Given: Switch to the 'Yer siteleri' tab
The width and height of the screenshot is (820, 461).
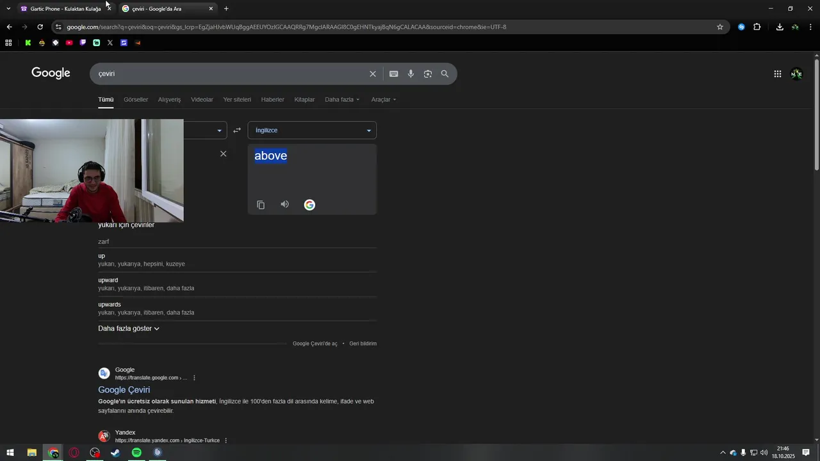Looking at the screenshot, I should 237,99.
